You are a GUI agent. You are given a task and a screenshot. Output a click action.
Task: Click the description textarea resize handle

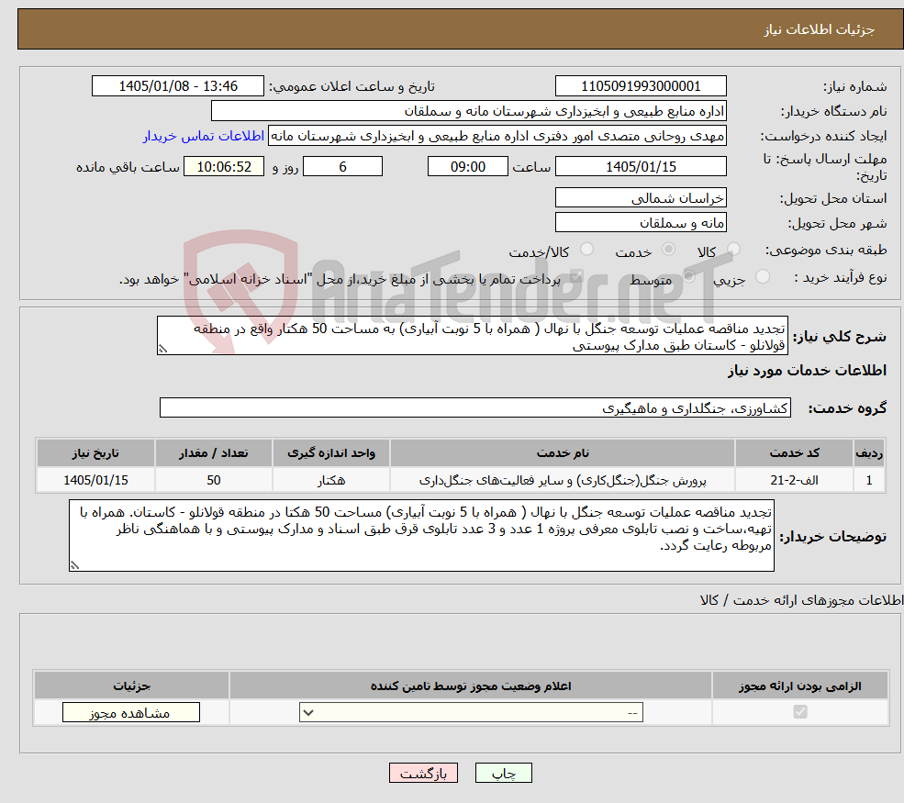[x=162, y=349]
